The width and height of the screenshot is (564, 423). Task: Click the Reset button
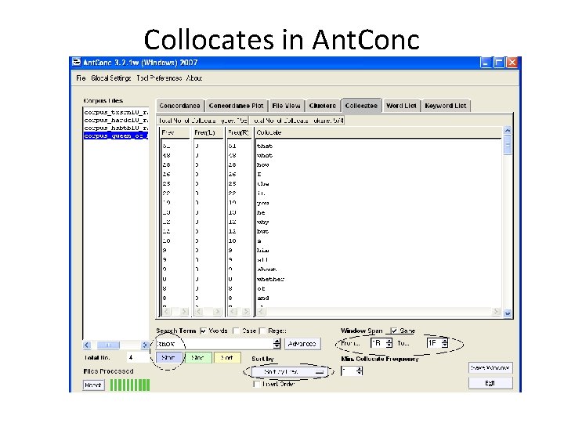tap(93, 385)
